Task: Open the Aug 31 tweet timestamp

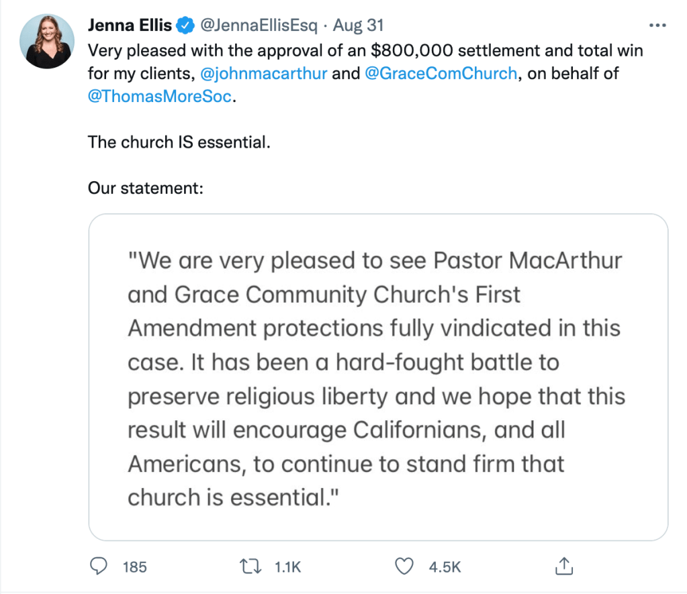Action: (359, 26)
